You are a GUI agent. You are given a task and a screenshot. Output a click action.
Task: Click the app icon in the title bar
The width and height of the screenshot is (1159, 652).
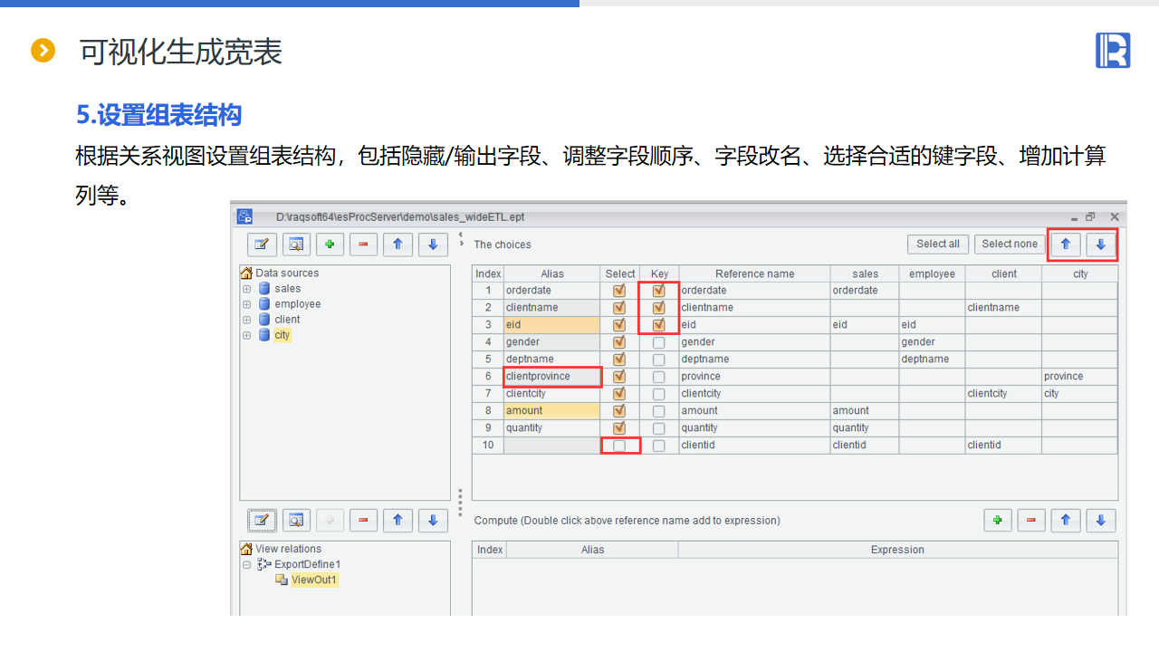[x=244, y=216]
